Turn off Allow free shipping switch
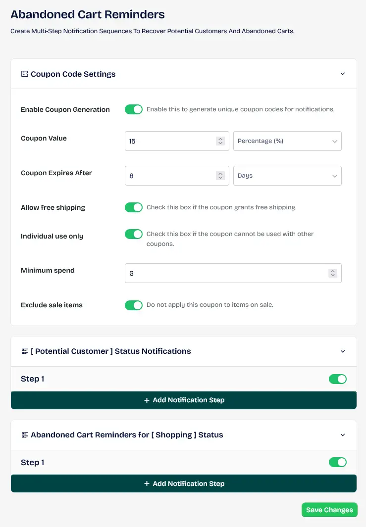This screenshot has width=366, height=527. 134,207
